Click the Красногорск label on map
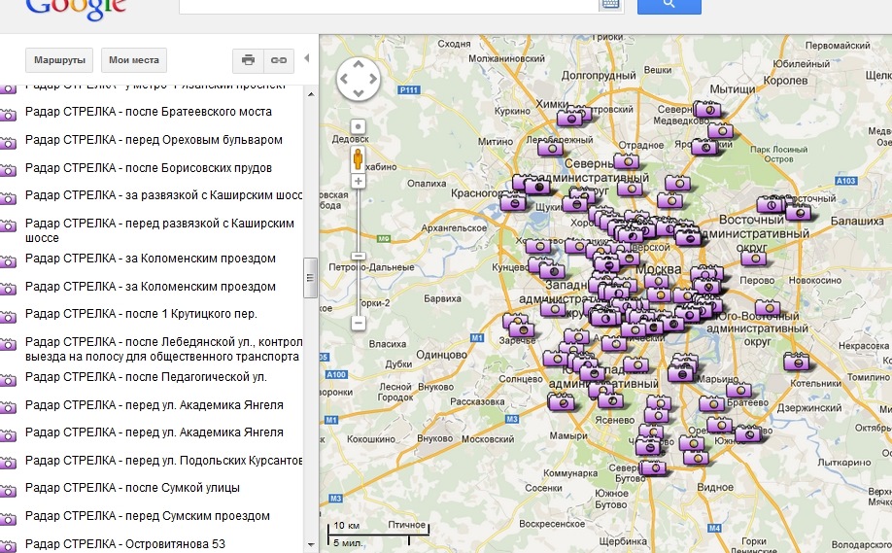This screenshot has height=553, width=892. 477,193
